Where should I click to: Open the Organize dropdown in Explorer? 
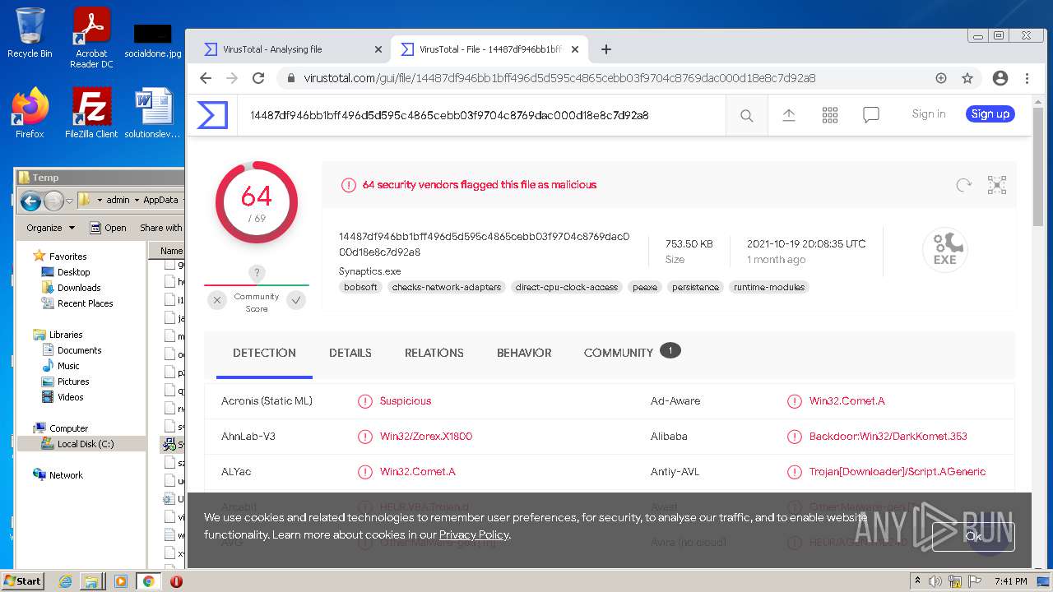(x=50, y=228)
